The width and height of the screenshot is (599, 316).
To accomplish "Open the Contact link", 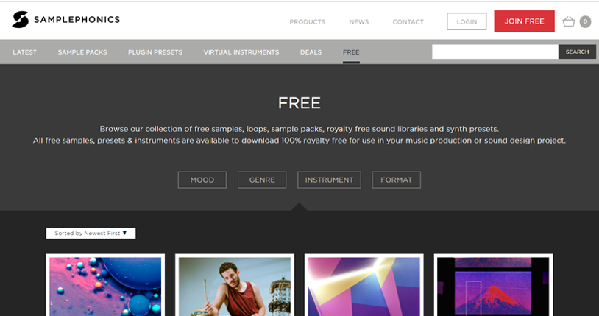I will pyautogui.click(x=408, y=22).
